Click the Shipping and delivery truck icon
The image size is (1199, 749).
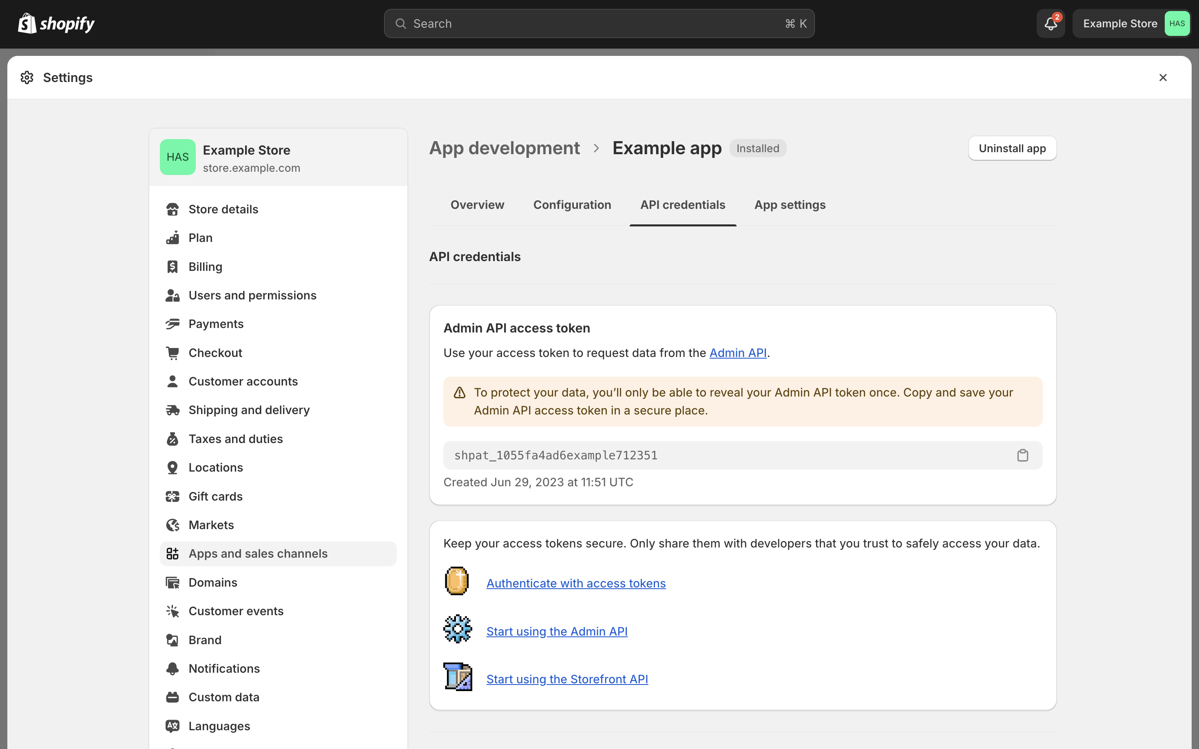coord(173,410)
